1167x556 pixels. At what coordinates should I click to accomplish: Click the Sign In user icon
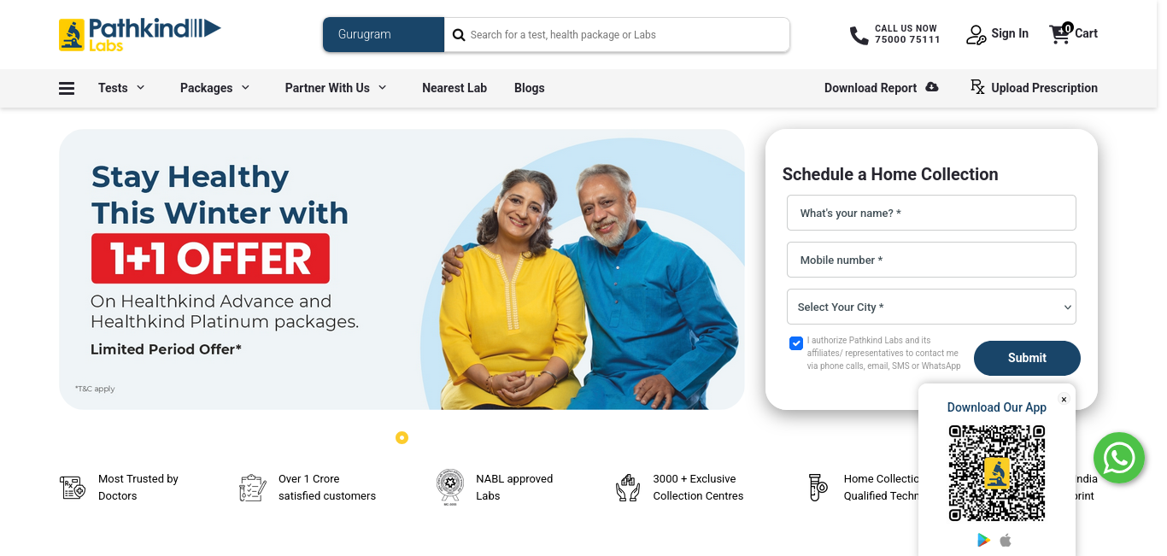click(976, 34)
